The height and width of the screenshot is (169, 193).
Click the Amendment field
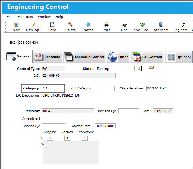tap(51, 118)
